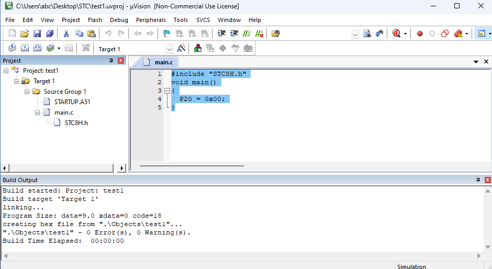Screen dimensions: 492x269
Task: Start the debug session with the magnifier 'd' icon
Action: pos(396,33)
